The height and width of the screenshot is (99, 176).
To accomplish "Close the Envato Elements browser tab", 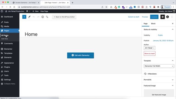I will tap(38, 2).
